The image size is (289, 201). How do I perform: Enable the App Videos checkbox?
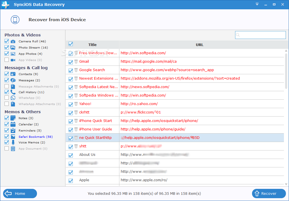coord(7,60)
